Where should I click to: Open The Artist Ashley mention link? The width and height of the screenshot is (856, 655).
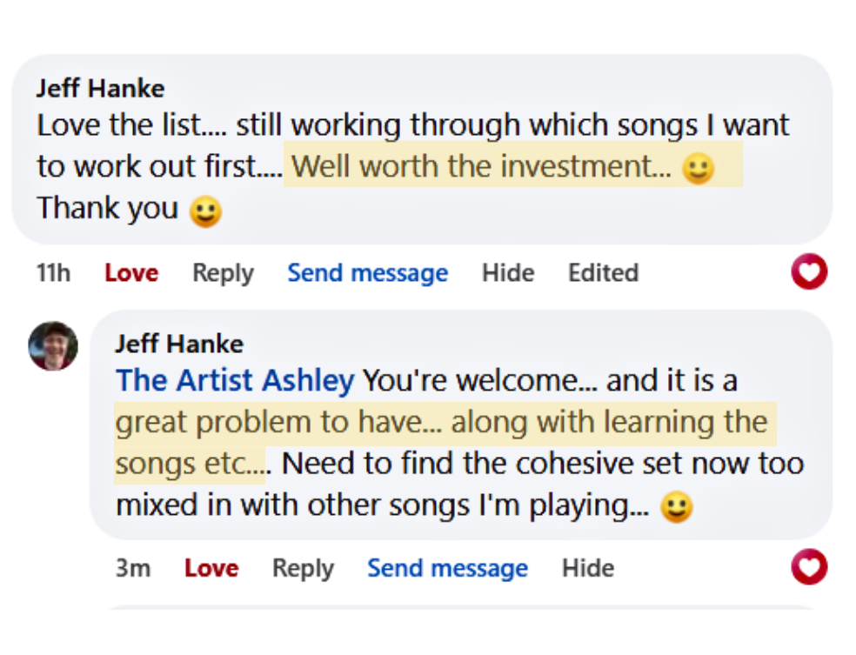(x=235, y=381)
